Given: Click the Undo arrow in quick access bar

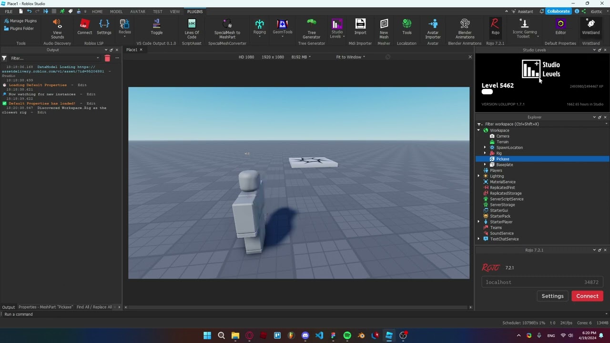Looking at the screenshot, I should click(x=29, y=11).
